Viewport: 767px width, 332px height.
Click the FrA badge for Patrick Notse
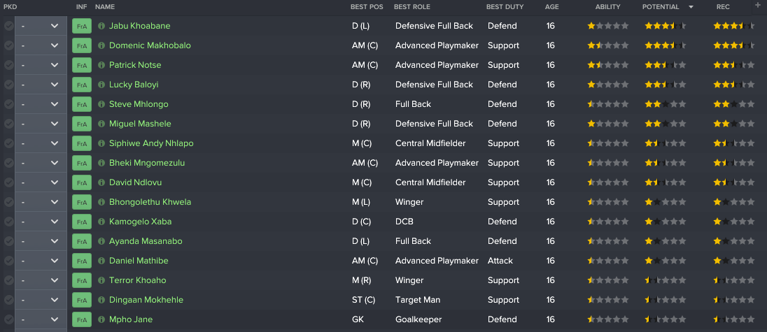[x=82, y=65]
